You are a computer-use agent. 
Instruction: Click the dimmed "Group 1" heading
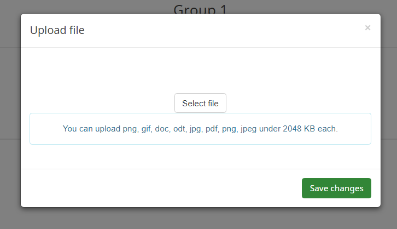pos(200,8)
